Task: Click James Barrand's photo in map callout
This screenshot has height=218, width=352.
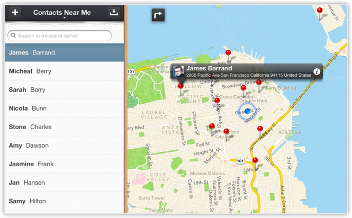Action: pyautogui.click(x=179, y=71)
